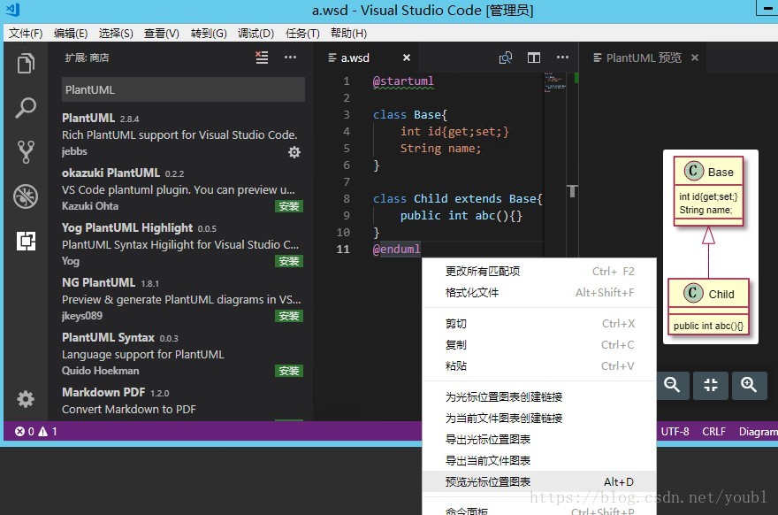The height and width of the screenshot is (515, 778).
Task: Open extensions panel more actions ellipsis
Action: [290, 58]
